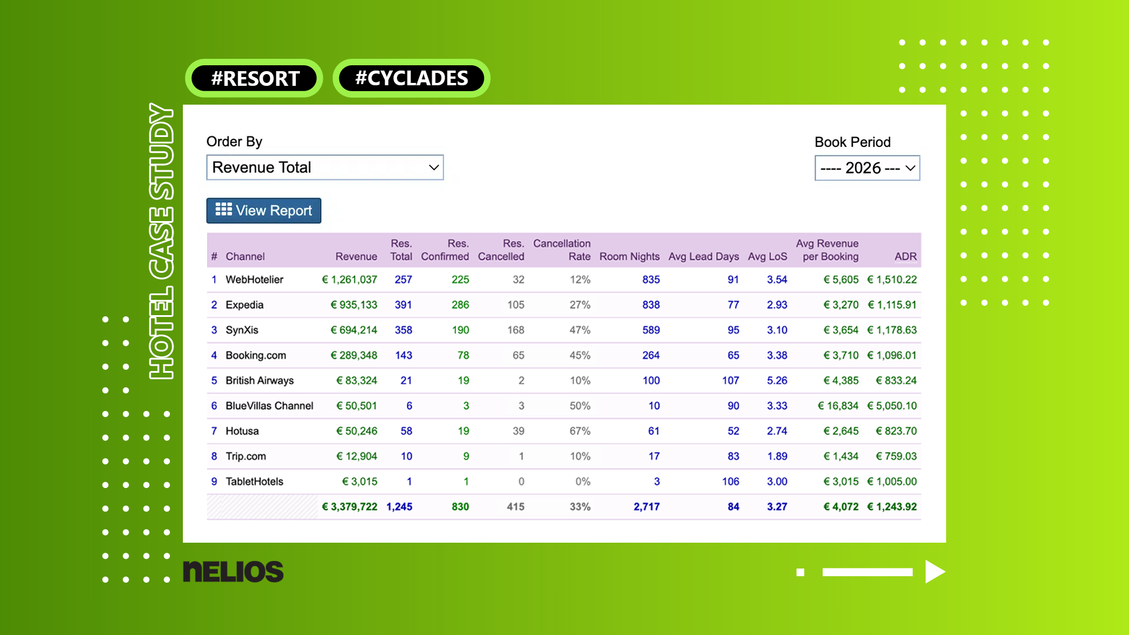The height and width of the screenshot is (635, 1129).
Task: Select the Trip.com channel name
Action: tap(246, 456)
